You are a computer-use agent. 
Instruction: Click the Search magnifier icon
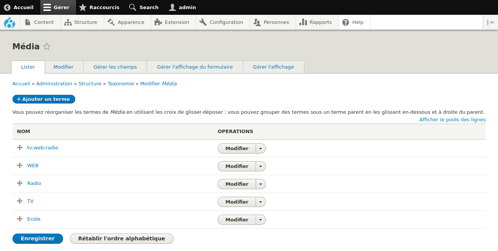pos(133,7)
